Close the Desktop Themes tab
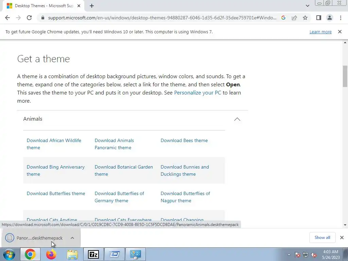Screen dimensions: 348x261 coord(79,6)
